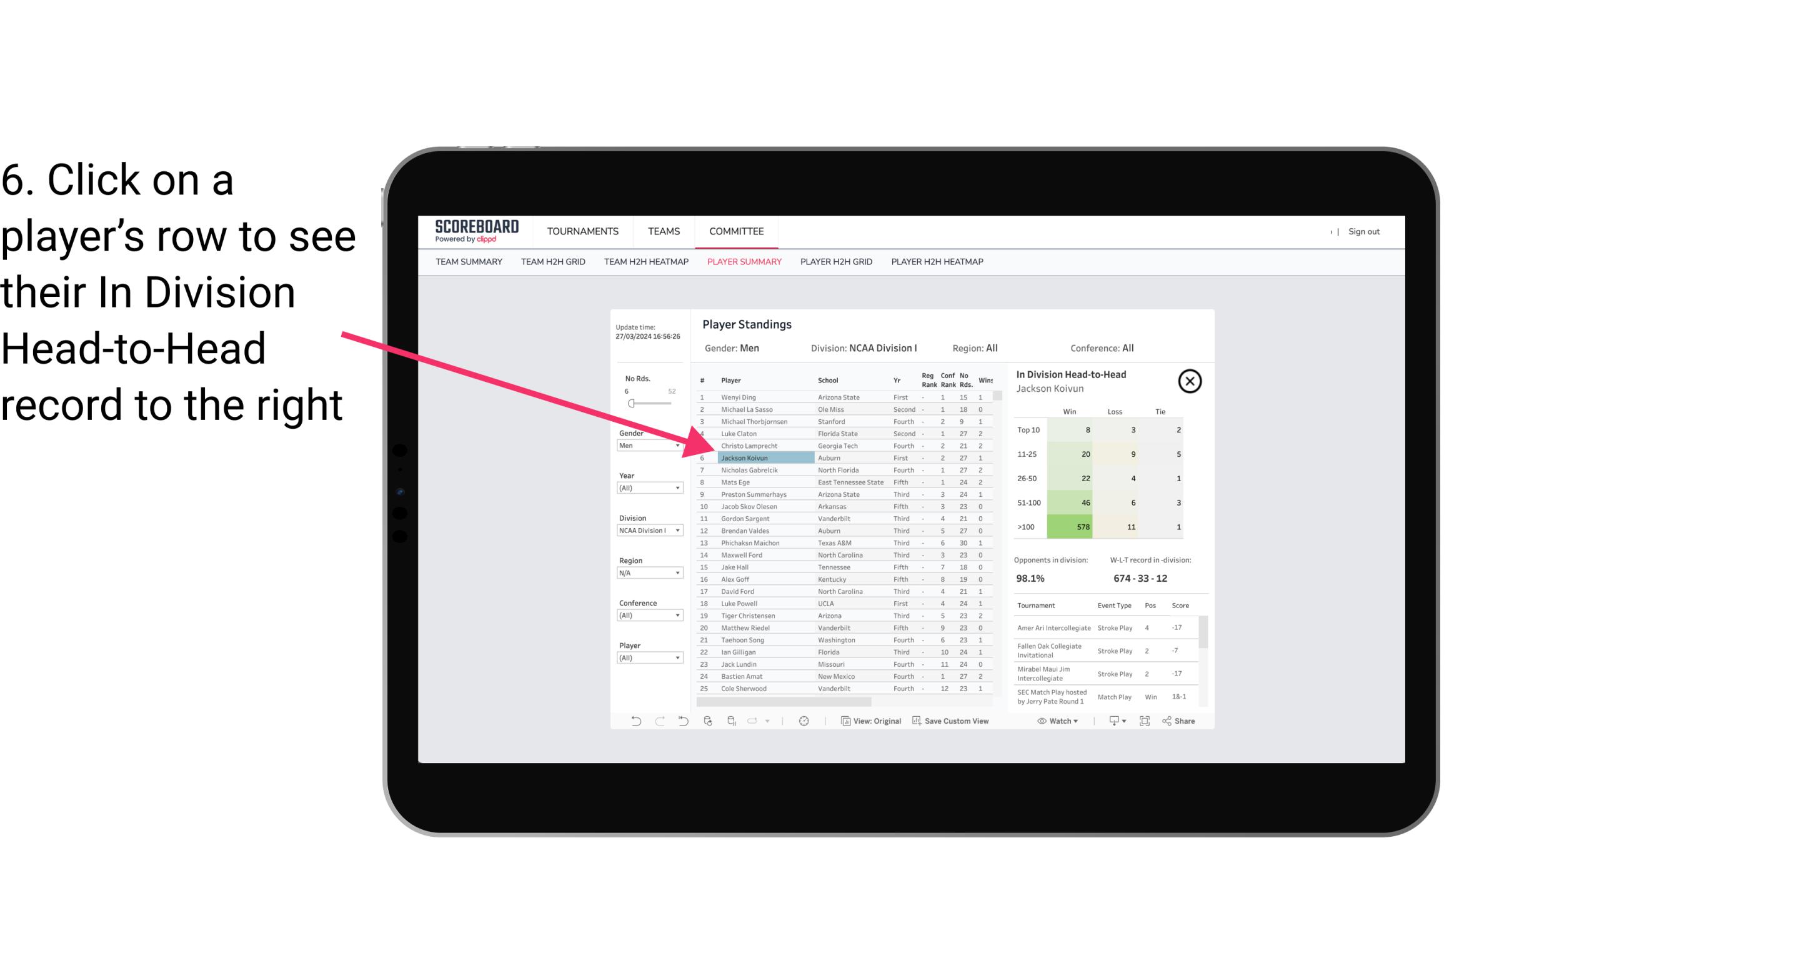Drag the No Rounds range slider
This screenshot has height=978, width=1817.
tap(631, 404)
